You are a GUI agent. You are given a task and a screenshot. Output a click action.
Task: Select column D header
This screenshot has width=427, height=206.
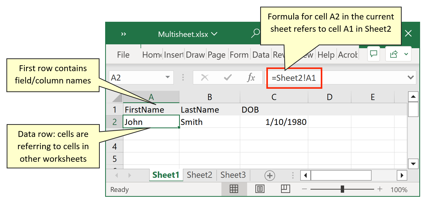(x=330, y=97)
